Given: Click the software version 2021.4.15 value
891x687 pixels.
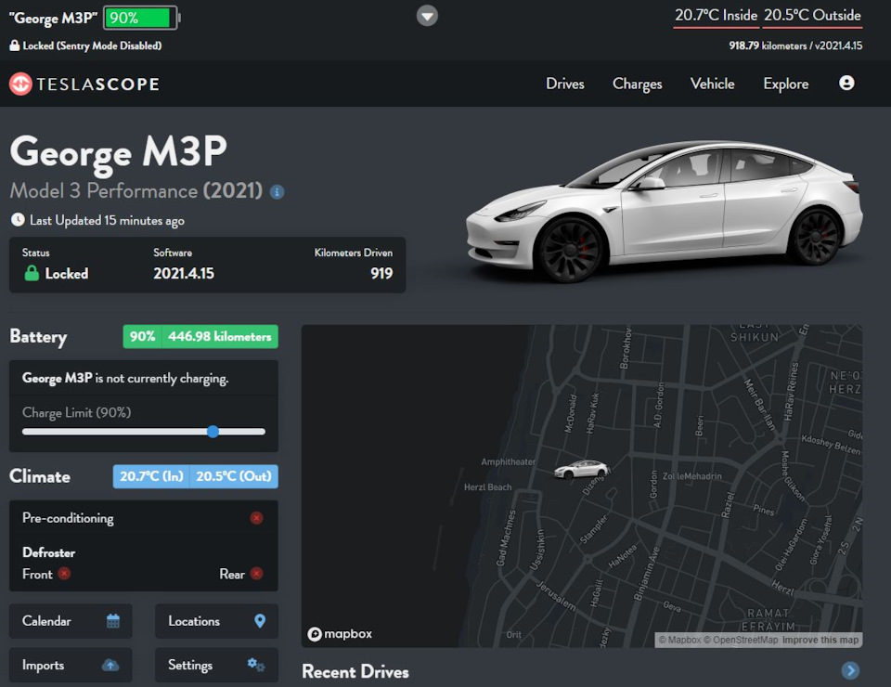Looking at the screenshot, I should click(x=184, y=273).
